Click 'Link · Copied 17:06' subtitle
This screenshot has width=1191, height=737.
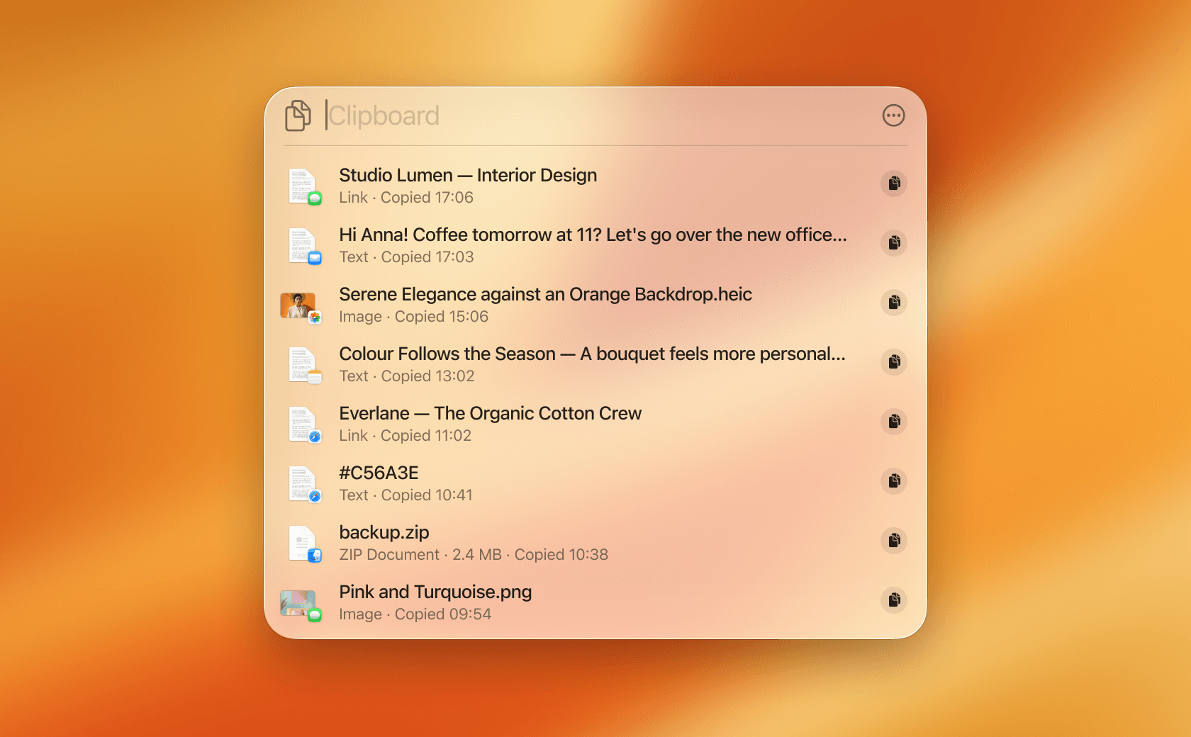(406, 198)
